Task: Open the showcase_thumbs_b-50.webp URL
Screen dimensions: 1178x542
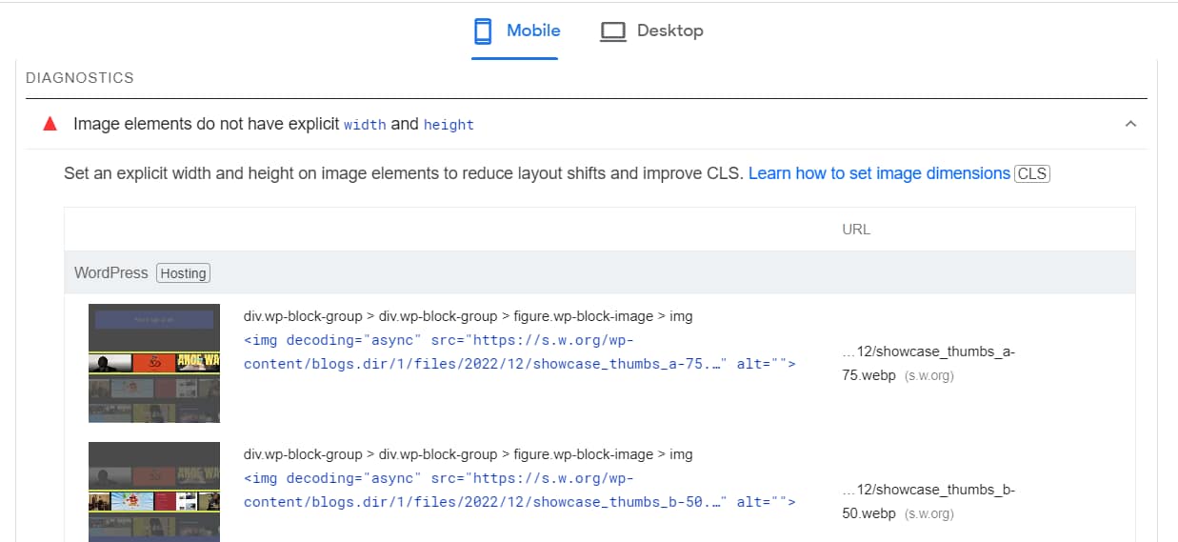Action: coord(928,501)
